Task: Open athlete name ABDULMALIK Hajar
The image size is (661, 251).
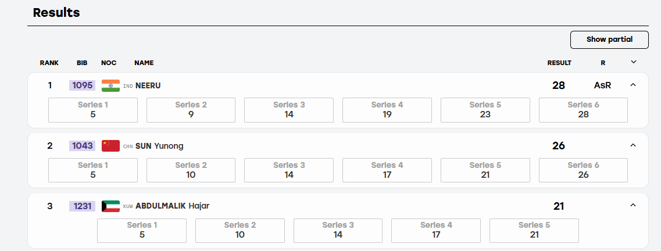Action: (173, 206)
